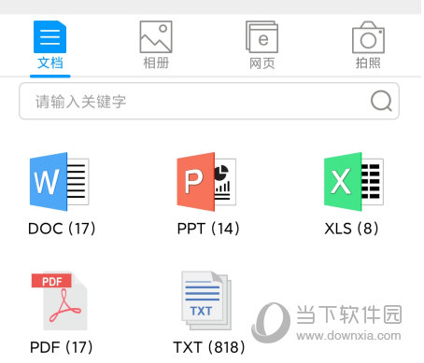
Task: Focus the 请输入关键字 search field
Action: pos(209,101)
